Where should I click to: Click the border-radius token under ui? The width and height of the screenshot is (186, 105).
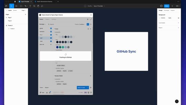tap(61, 65)
